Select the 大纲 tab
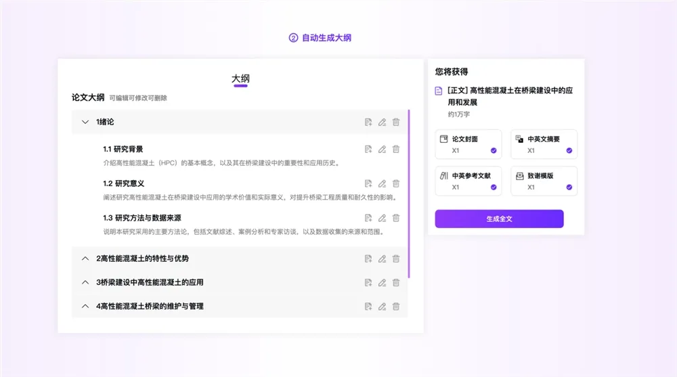The width and height of the screenshot is (677, 377). click(240, 79)
